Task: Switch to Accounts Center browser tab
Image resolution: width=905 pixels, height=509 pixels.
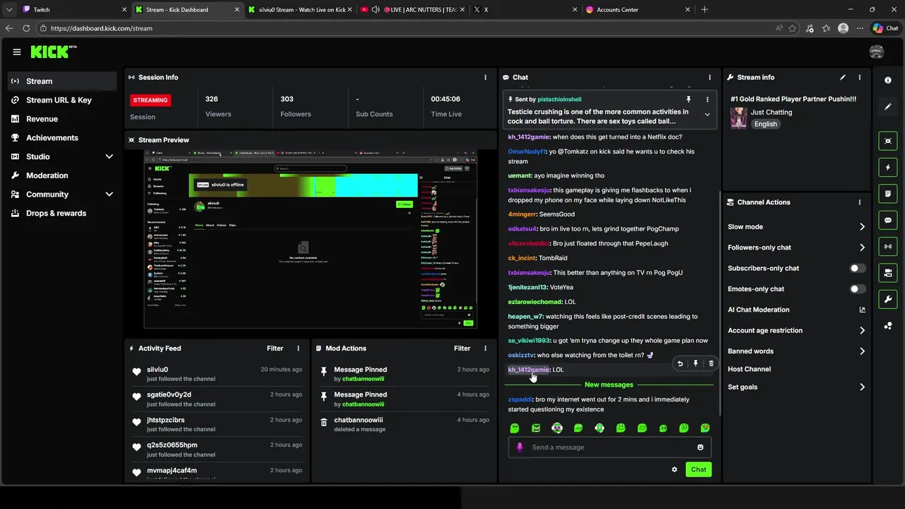Action: (x=638, y=10)
